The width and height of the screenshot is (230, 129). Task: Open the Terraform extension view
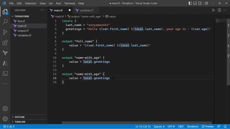[x=5, y=53]
